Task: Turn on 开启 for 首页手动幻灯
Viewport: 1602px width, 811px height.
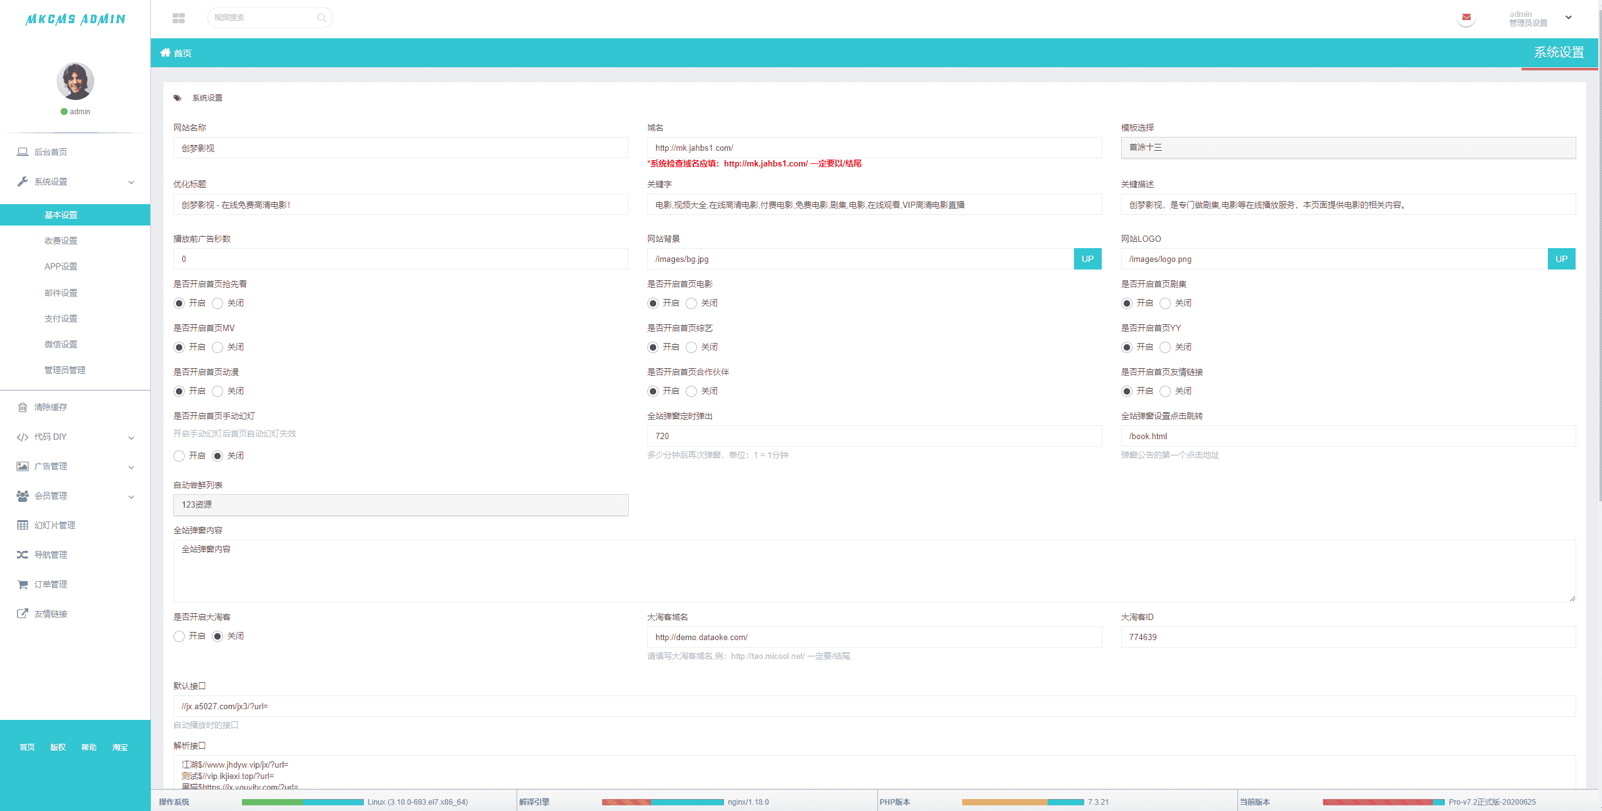Action: (x=179, y=456)
